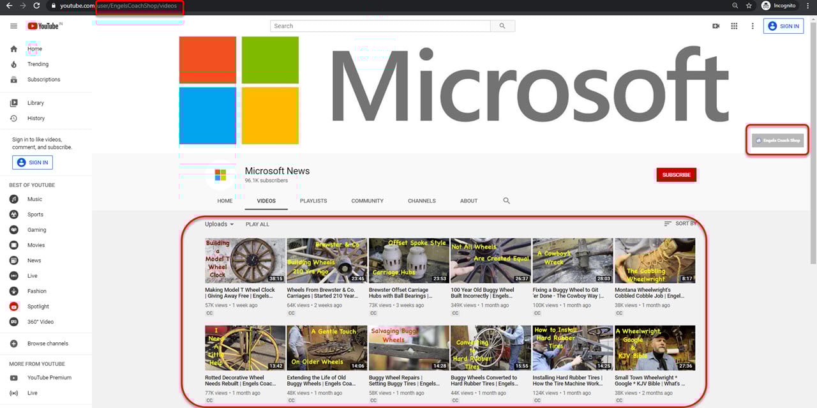Open Browse channels in the sidebar
The width and height of the screenshot is (817, 408).
click(46, 344)
